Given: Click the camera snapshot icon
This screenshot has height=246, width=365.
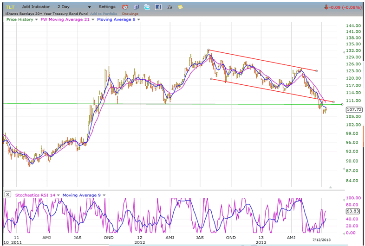Looking at the screenshot, I should (169, 7).
